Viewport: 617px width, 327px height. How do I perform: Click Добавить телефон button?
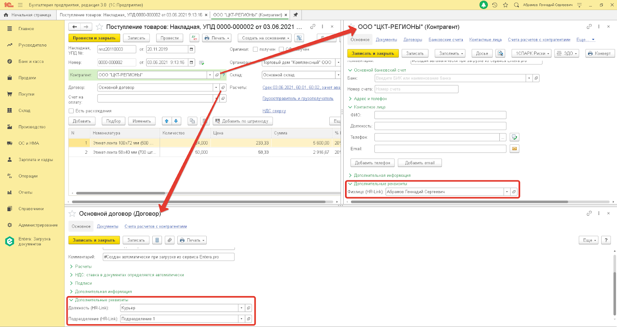tap(373, 163)
